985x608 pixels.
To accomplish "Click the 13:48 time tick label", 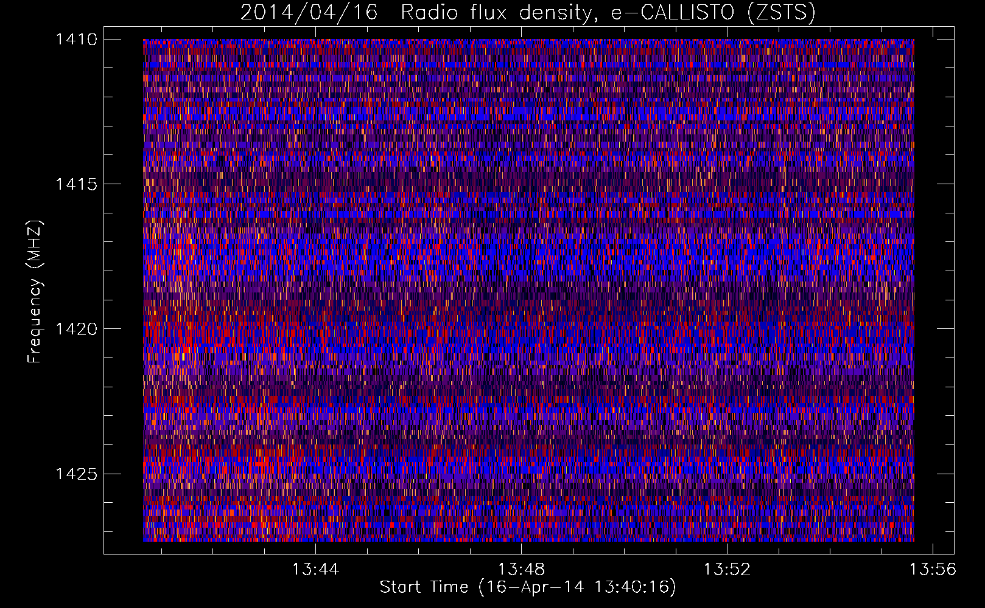I will [x=521, y=570].
